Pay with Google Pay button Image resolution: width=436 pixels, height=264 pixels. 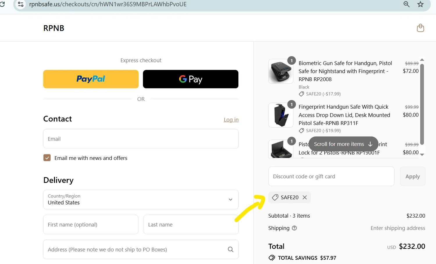pyautogui.click(x=190, y=79)
